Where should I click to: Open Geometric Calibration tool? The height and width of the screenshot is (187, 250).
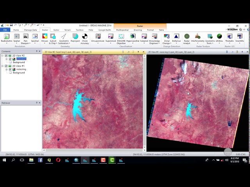tap(64, 36)
